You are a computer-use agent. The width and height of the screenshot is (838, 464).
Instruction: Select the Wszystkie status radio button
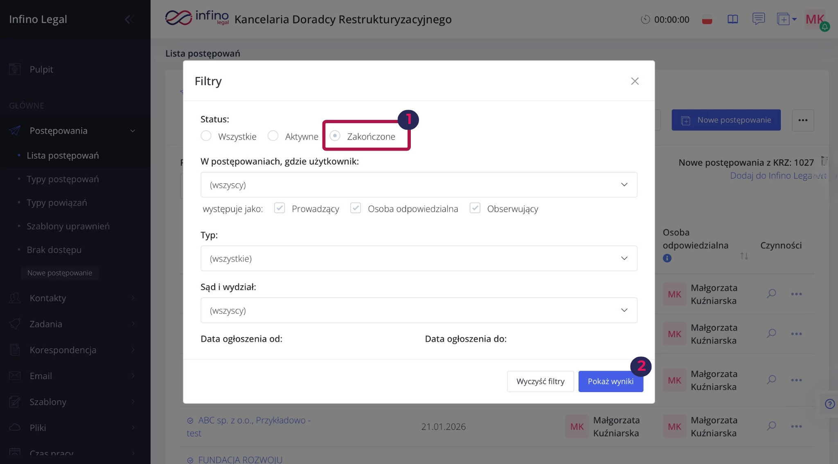pos(206,136)
